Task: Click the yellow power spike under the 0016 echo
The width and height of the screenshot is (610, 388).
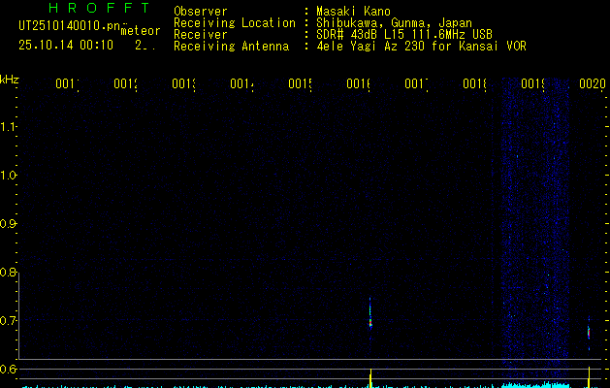Action: tap(370, 378)
